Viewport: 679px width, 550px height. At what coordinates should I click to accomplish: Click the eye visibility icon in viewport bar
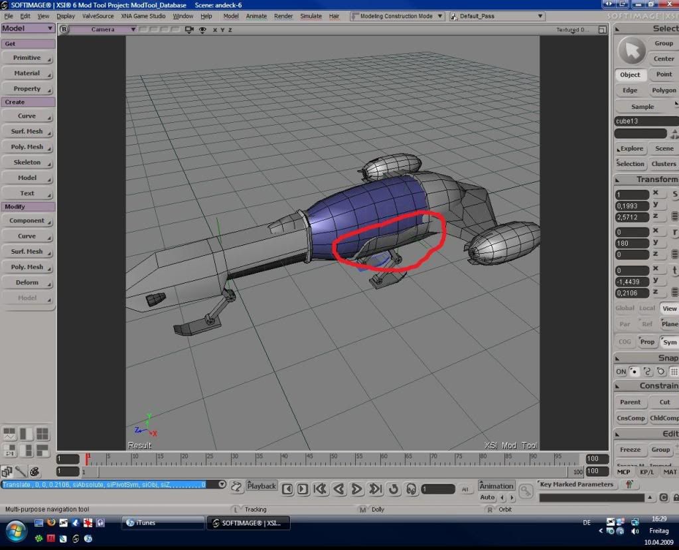click(x=202, y=29)
